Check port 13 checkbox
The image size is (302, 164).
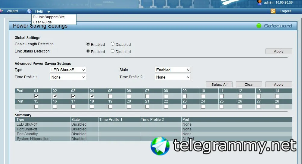point(259,96)
